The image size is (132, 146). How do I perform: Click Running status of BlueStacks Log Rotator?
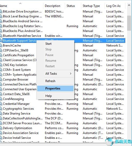pyautogui.click(x=72, y=26)
